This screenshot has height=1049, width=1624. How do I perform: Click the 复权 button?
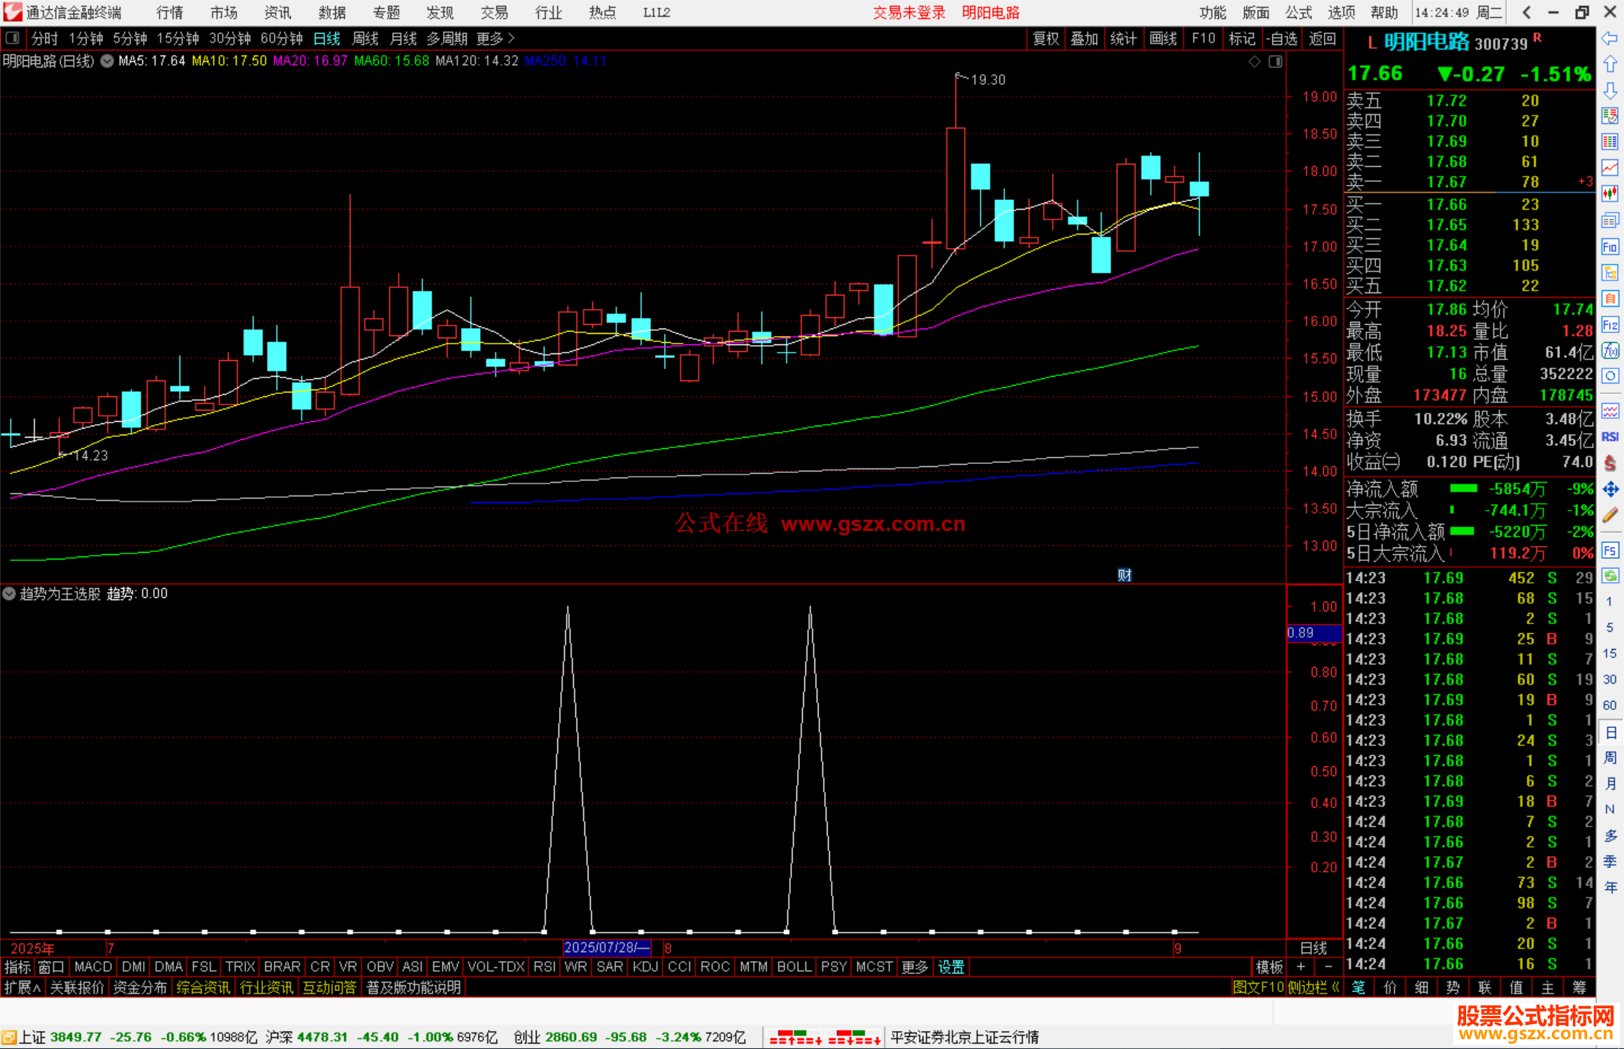[x=1046, y=38]
